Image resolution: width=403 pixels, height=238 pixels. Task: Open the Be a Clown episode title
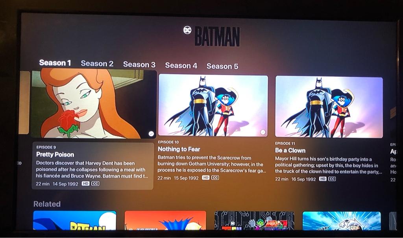(x=290, y=150)
